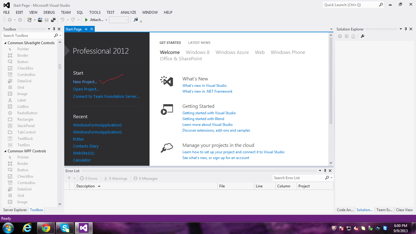Select RadioButton control in the Toolbox

click(27, 113)
